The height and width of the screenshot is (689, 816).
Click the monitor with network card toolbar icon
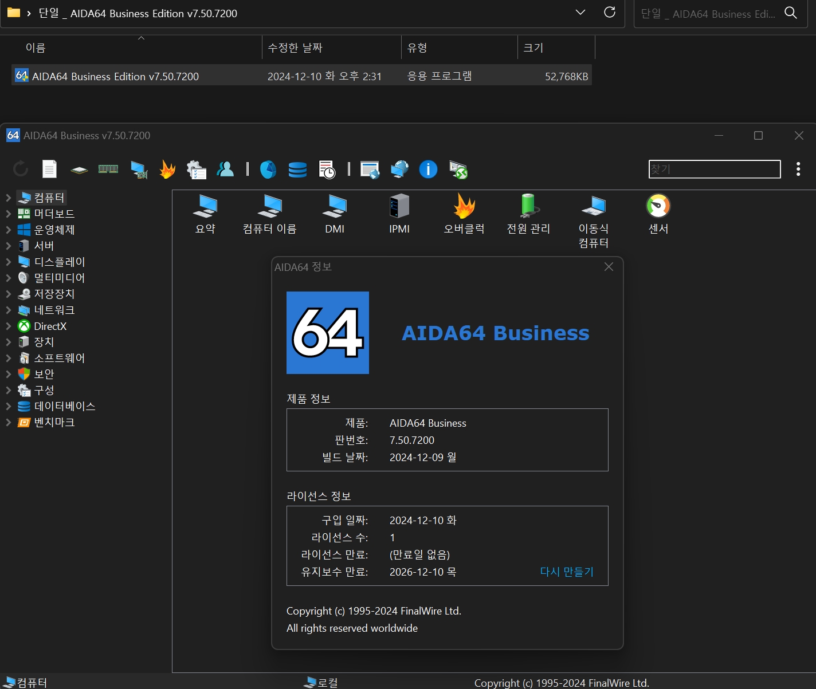(x=139, y=170)
